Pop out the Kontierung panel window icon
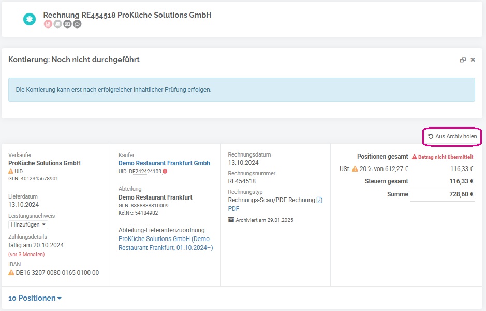The width and height of the screenshot is (486, 311). (x=462, y=60)
